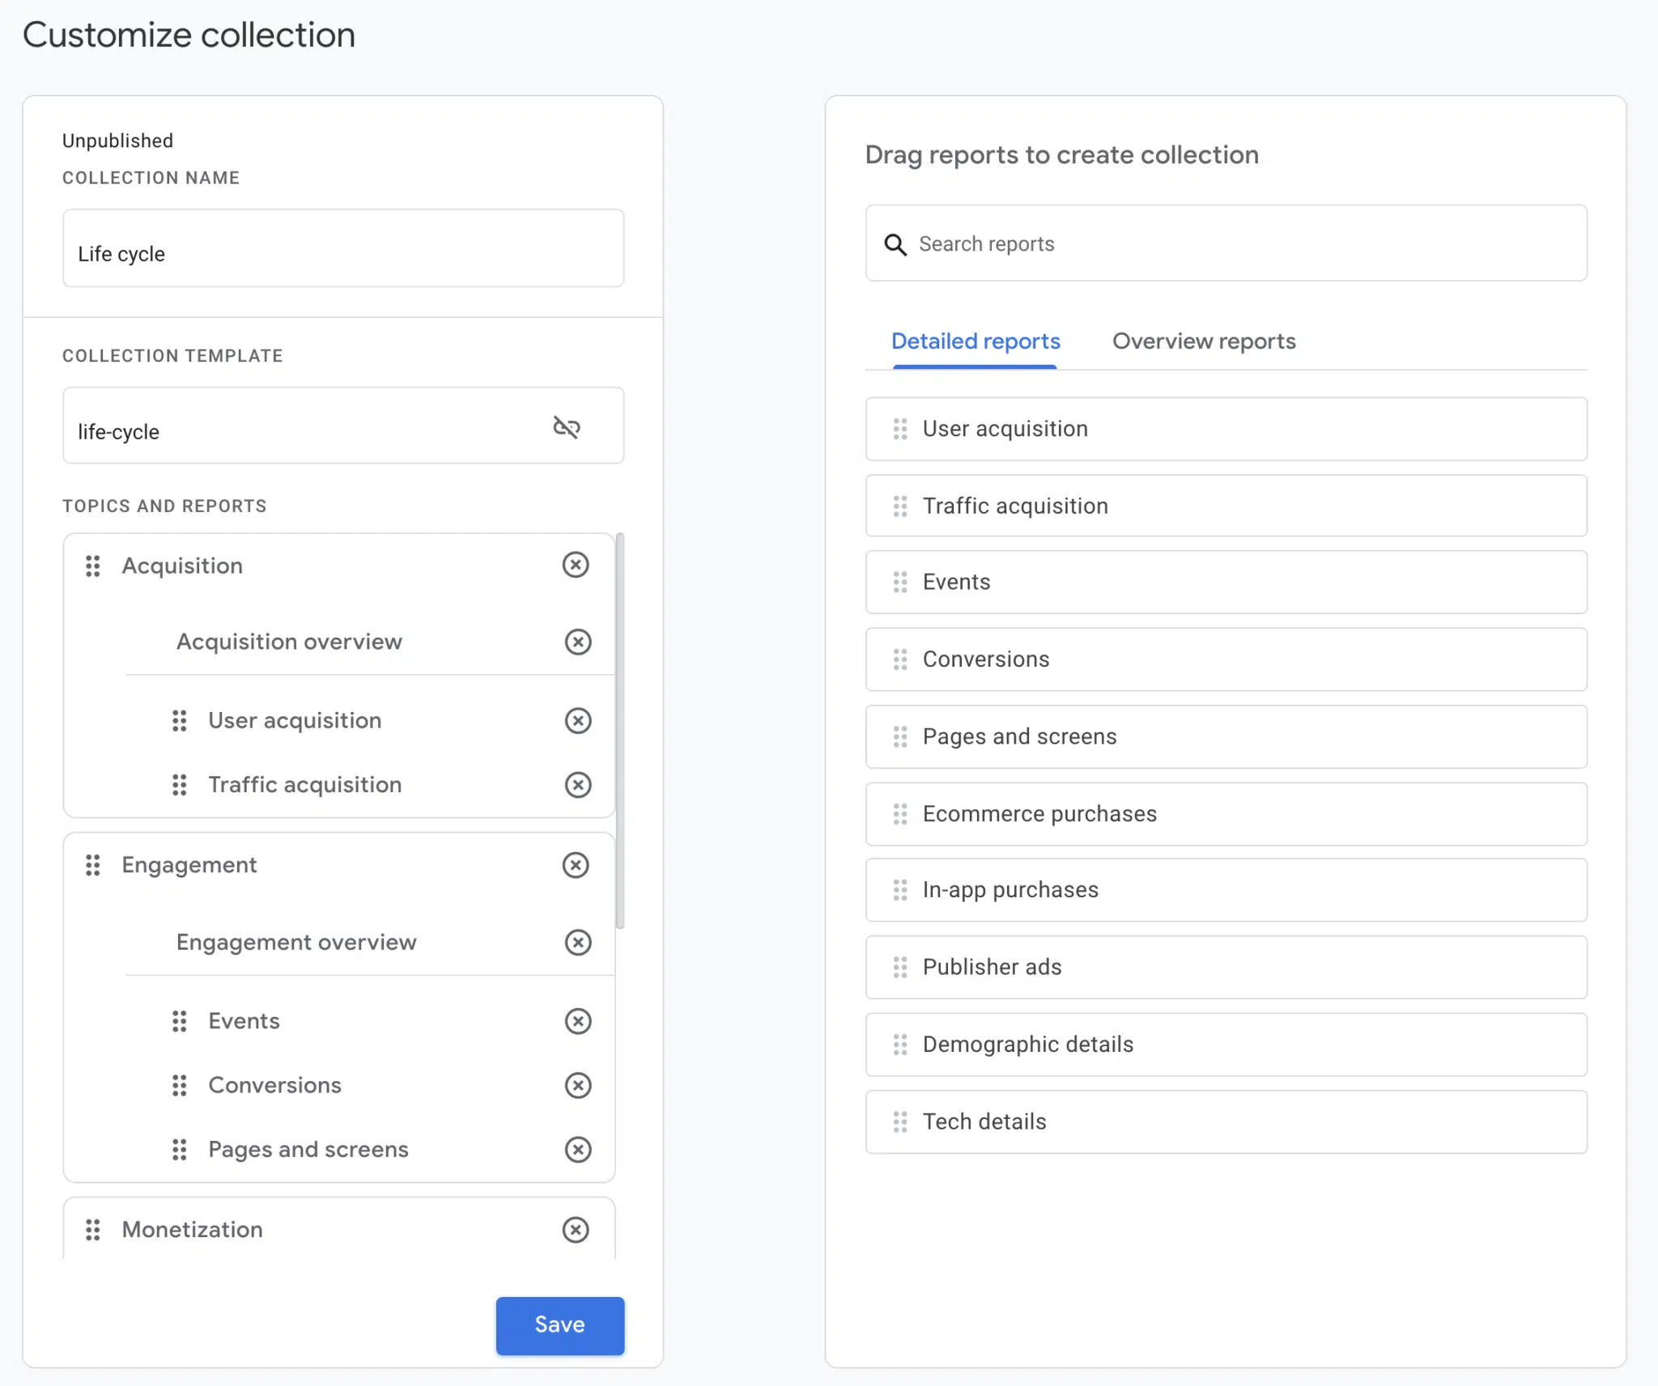Click the drag handle on Ecommerce purchases card
The height and width of the screenshot is (1386, 1658).
[900, 814]
